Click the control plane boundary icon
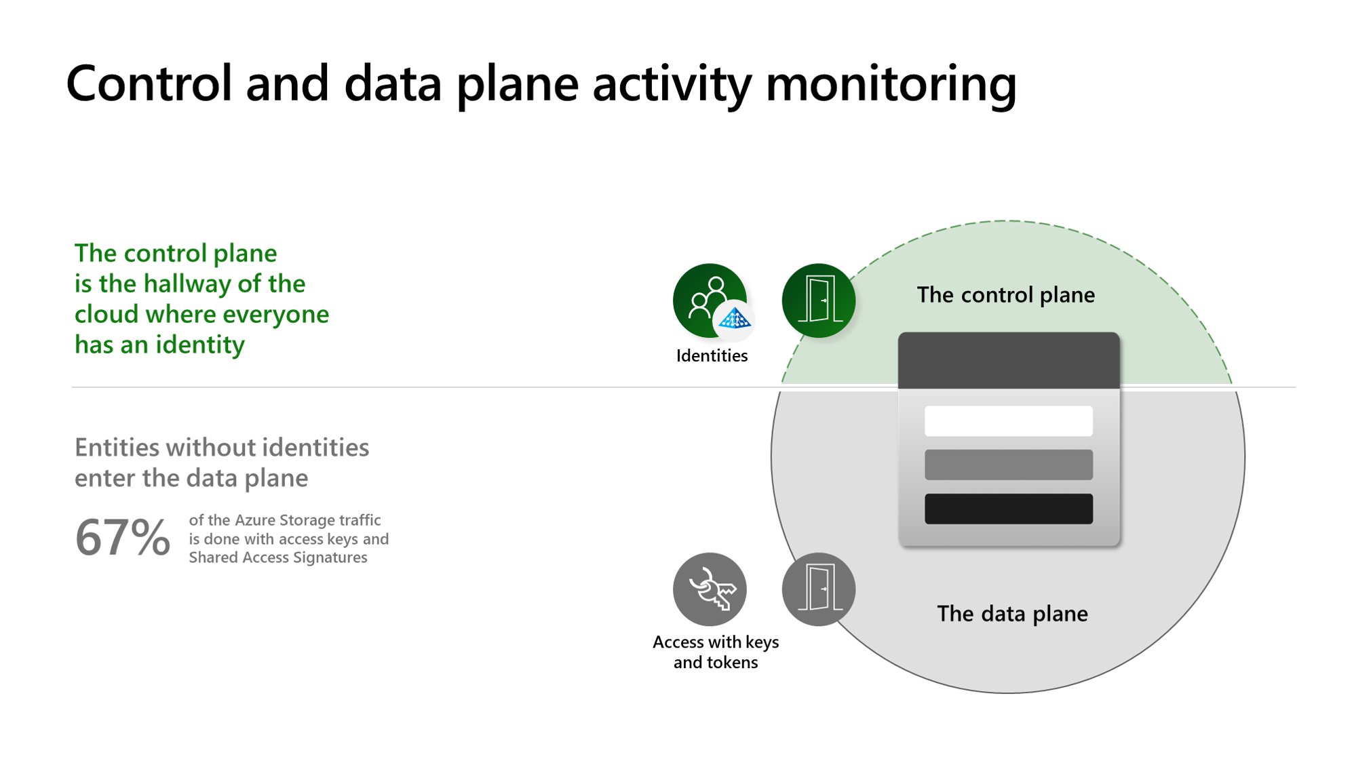Image resolution: width=1354 pixels, height=763 pixels. pos(815,299)
